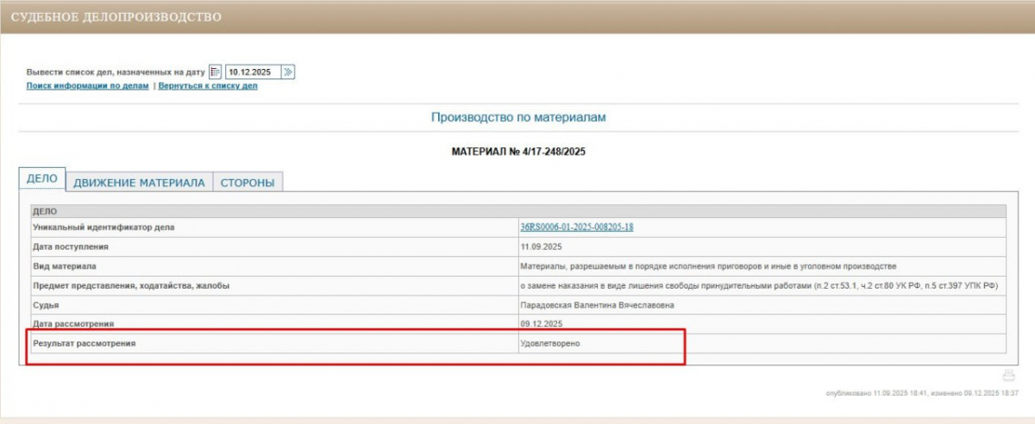Image resolution: width=1035 pixels, height=424 pixels.
Task: Go back via 'Вернуться к списку дел'
Action: [x=207, y=86]
